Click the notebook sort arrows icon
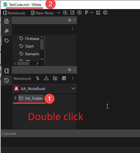 tap(38, 78)
